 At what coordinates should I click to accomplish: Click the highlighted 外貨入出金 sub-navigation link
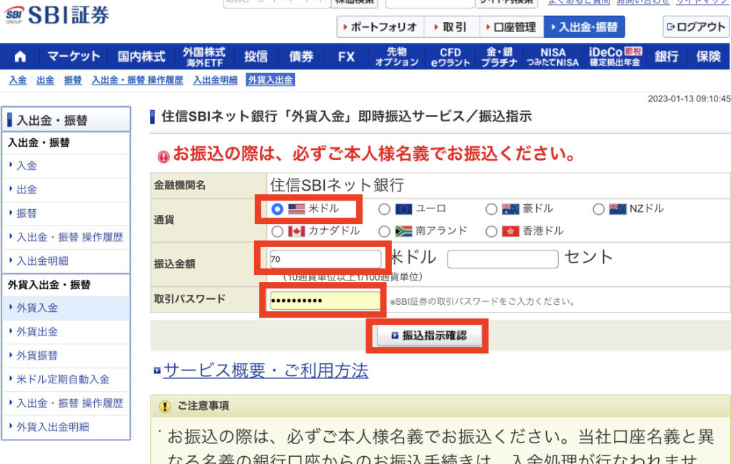(x=271, y=80)
